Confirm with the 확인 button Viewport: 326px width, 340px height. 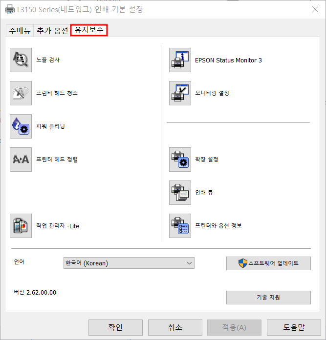click(115, 327)
